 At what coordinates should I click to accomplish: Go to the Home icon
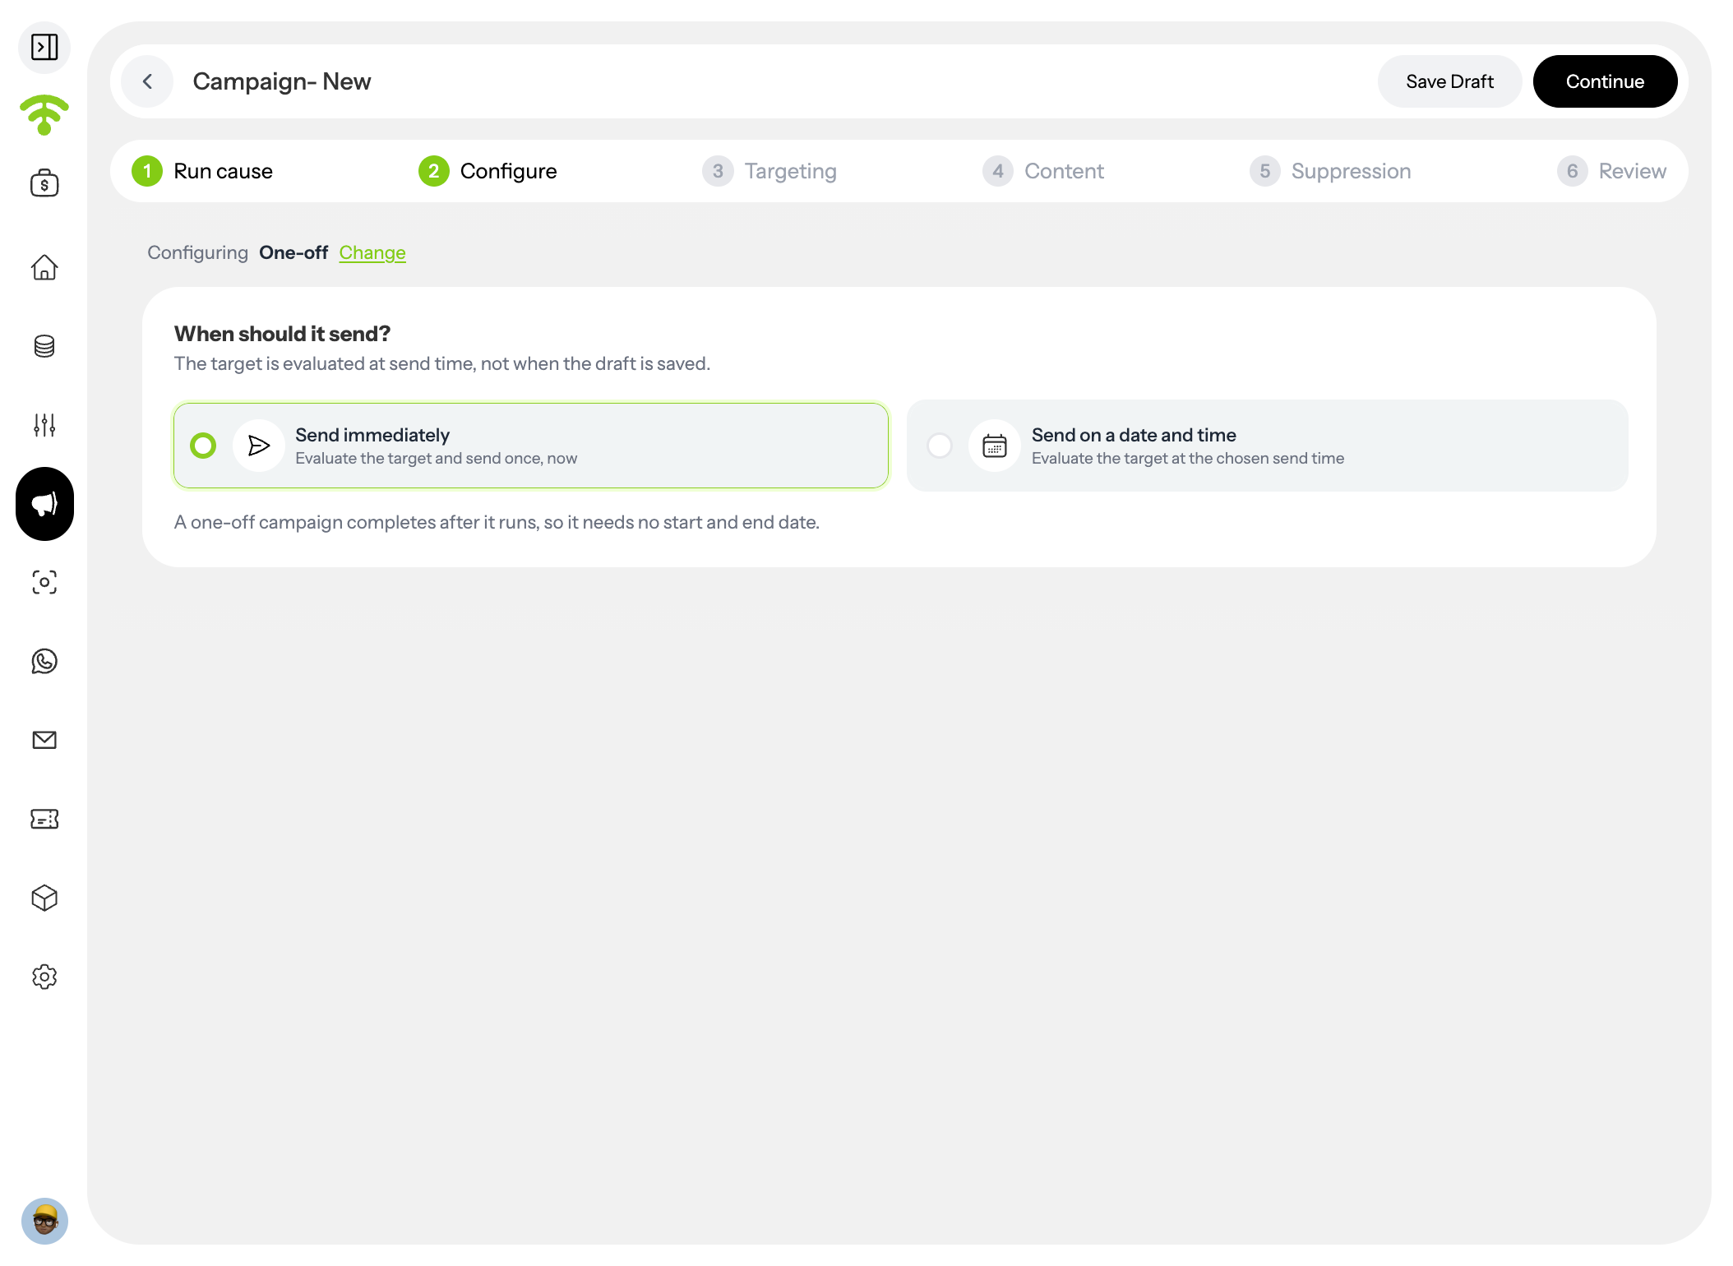pos(44,267)
